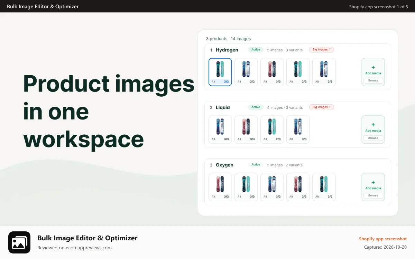
Task: Click footer 'Bulk Image Editor & Optimizer' heading
Action: point(87,238)
